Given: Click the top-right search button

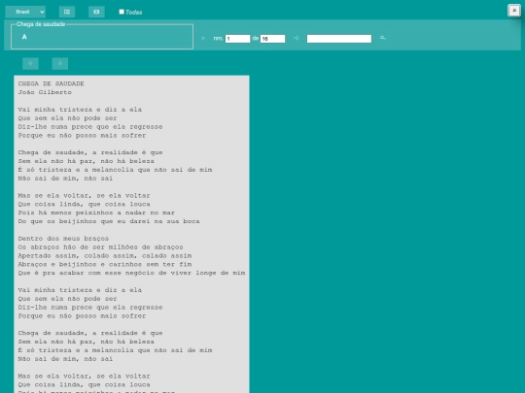Looking at the screenshot, I should (514, 11).
